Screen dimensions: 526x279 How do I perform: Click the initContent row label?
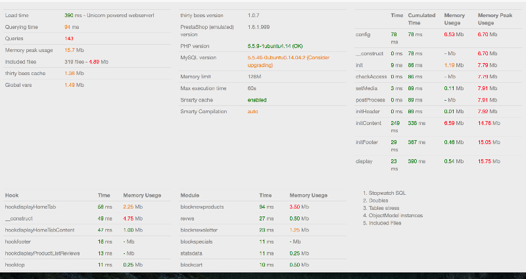click(x=368, y=122)
